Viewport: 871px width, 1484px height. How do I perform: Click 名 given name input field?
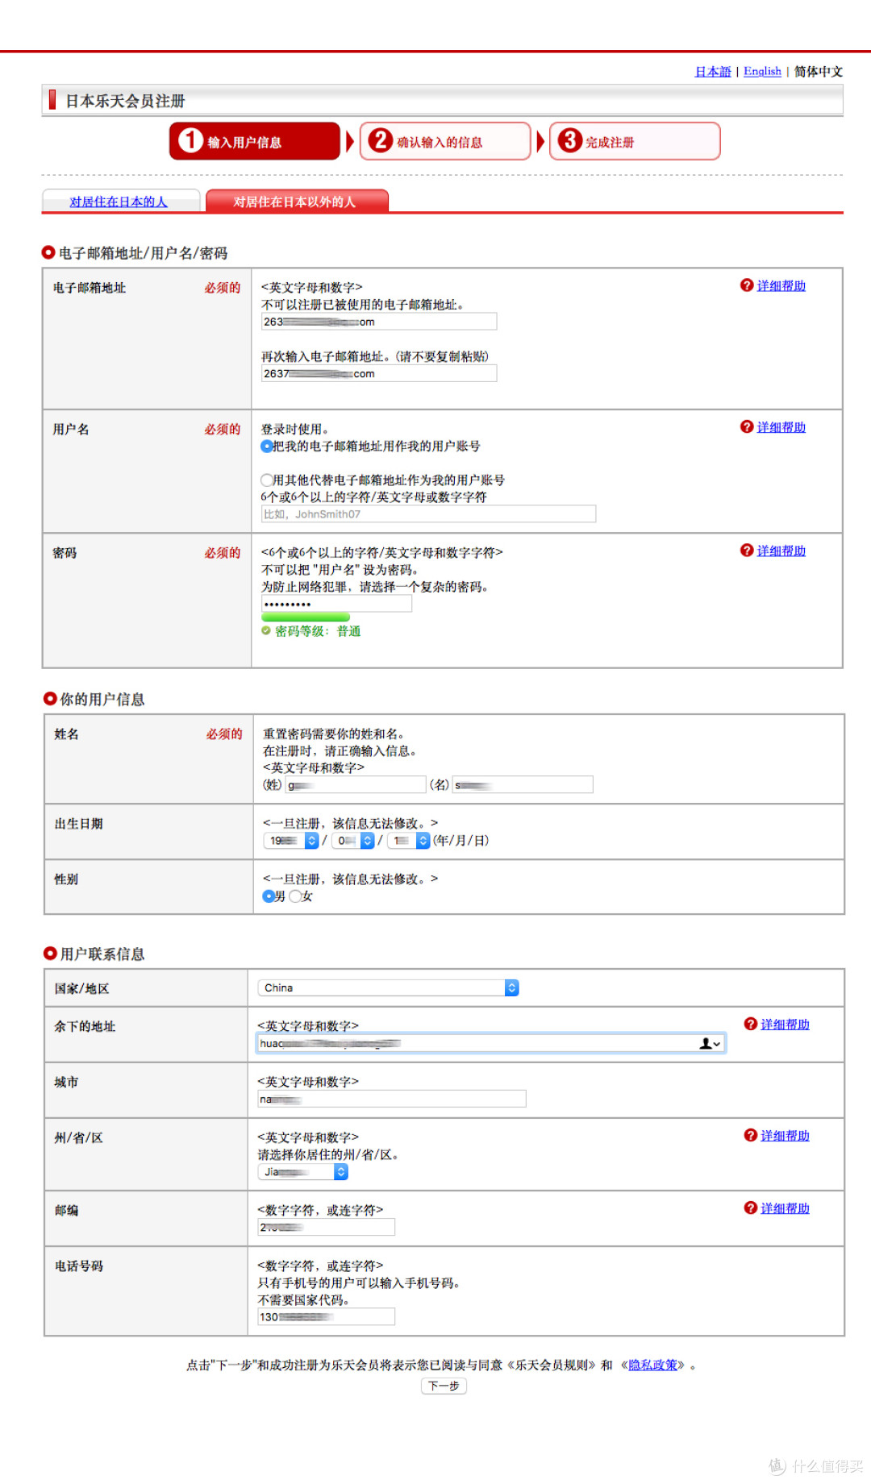click(523, 785)
